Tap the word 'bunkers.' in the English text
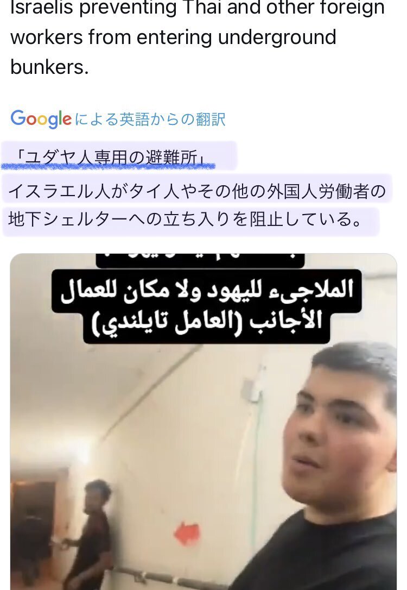 pos(49,67)
